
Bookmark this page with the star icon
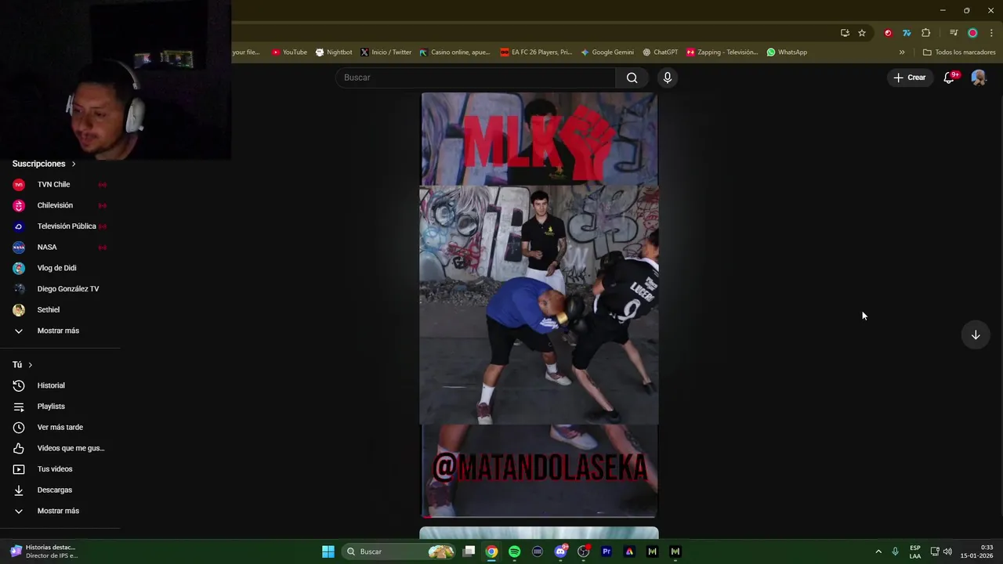click(x=862, y=33)
